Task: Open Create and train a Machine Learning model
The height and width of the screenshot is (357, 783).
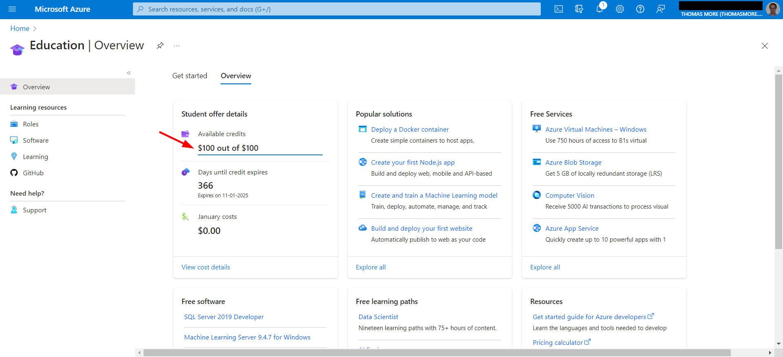Action: [434, 195]
